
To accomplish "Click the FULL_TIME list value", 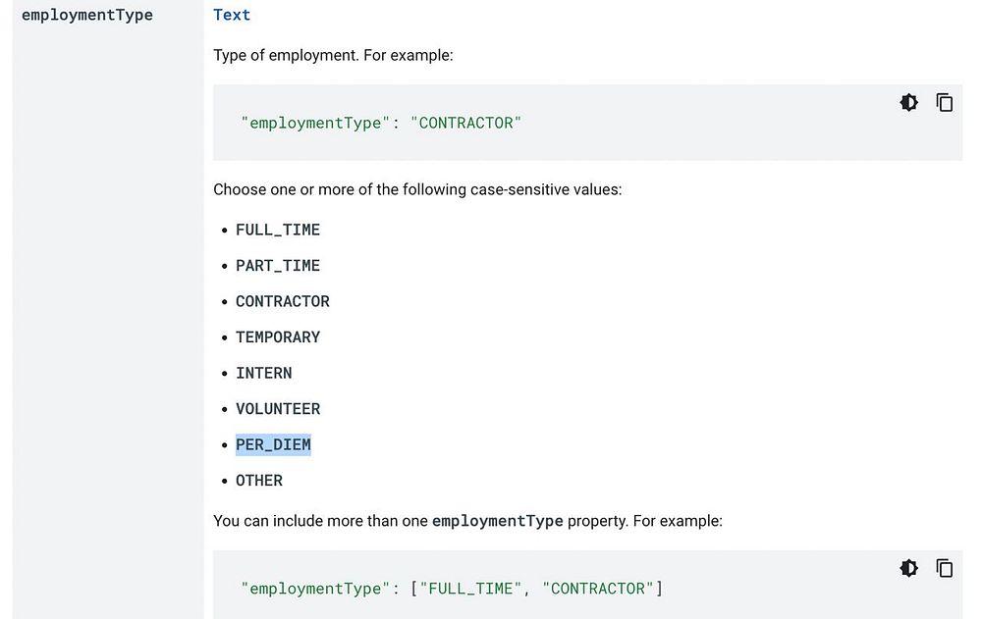I will click(278, 230).
